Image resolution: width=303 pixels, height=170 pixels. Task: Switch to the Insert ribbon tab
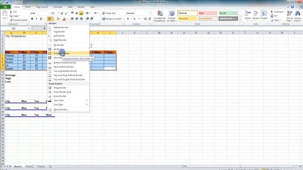coord(28,7)
